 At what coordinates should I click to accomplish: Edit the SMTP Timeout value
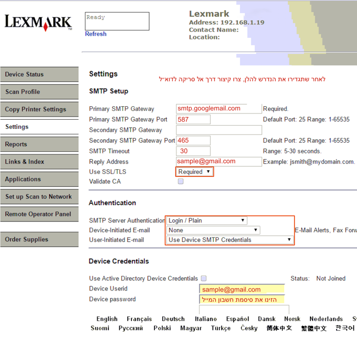(x=193, y=151)
